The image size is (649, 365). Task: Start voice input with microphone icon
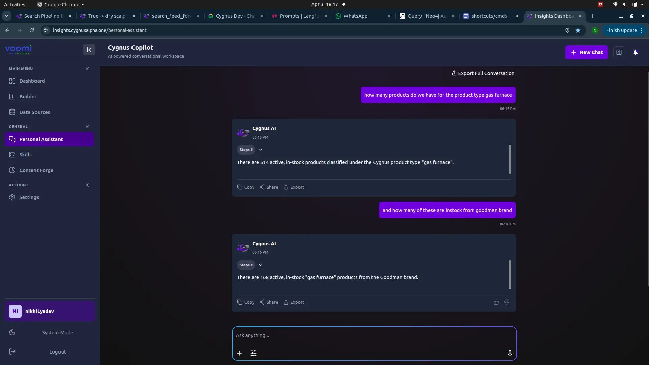point(510,353)
